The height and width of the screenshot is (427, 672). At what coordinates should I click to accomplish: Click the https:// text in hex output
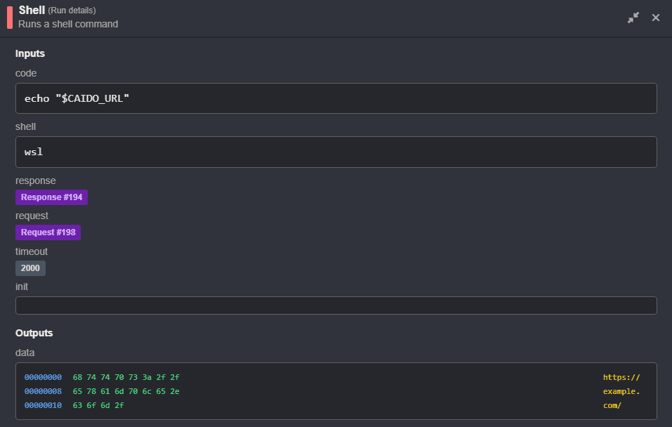pos(621,377)
